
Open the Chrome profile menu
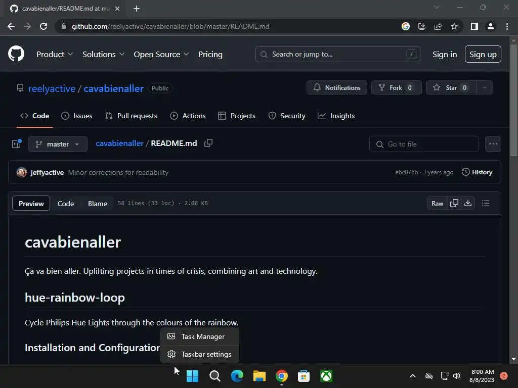(x=491, y=26)
